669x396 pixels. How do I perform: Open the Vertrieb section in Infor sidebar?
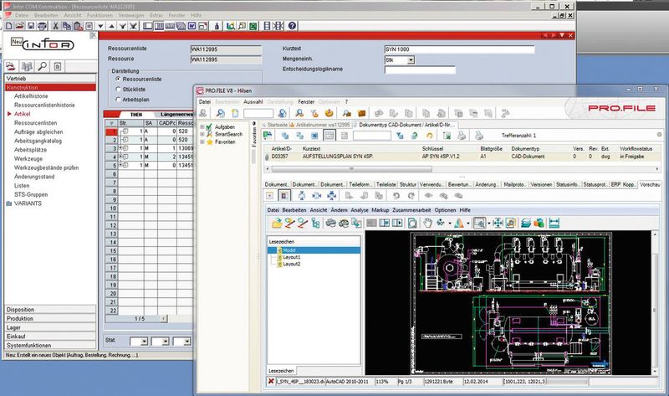50,79
